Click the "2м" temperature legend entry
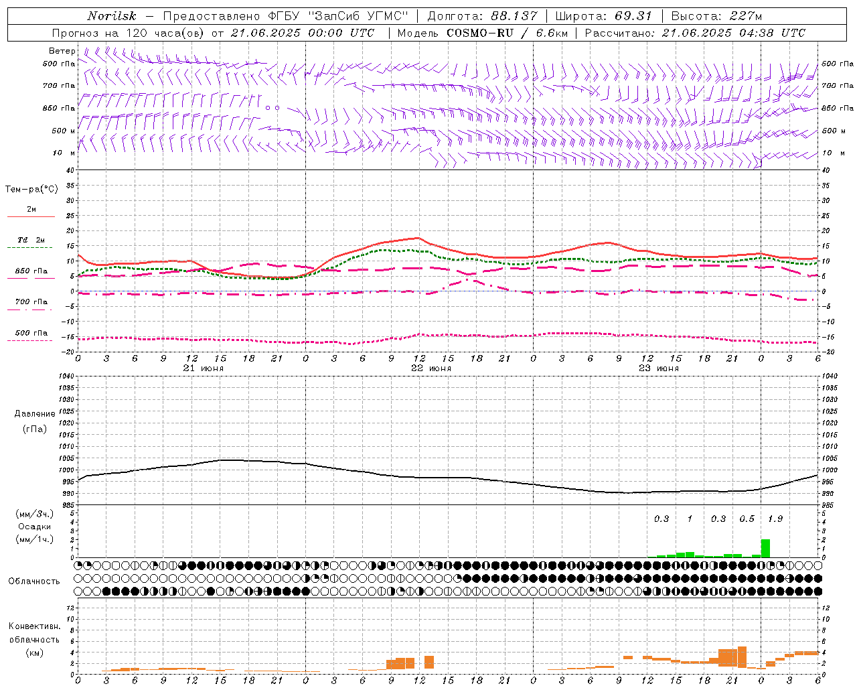 [x=31, y=210]
